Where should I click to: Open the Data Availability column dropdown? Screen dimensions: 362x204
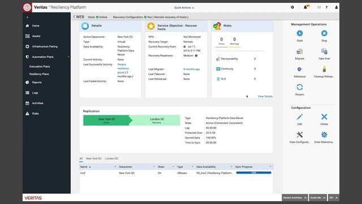click(x=231, y=167)
